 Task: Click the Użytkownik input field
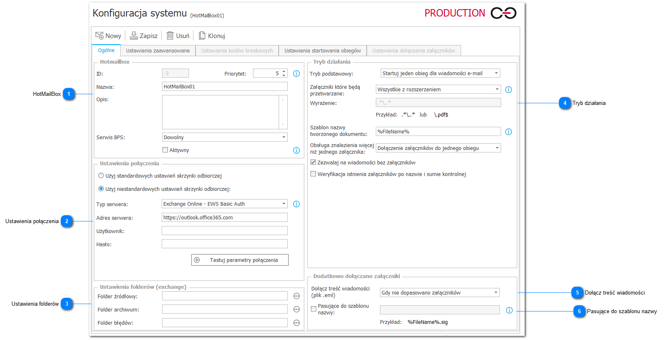[225, 231]
